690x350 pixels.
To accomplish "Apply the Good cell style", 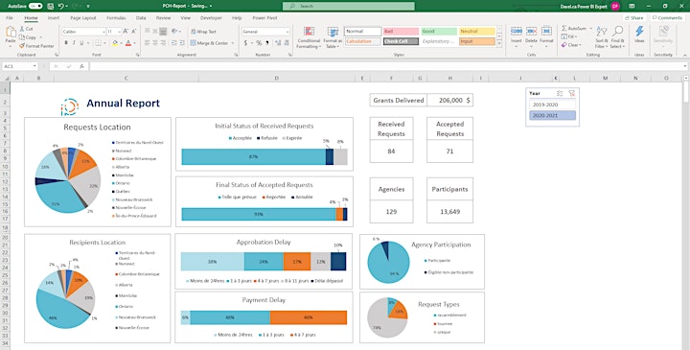I will pos(439,32).
